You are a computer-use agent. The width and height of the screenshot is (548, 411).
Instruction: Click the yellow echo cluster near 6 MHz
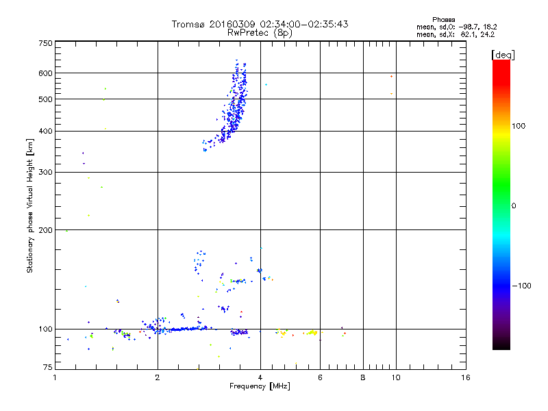click(x=312, y=333)
